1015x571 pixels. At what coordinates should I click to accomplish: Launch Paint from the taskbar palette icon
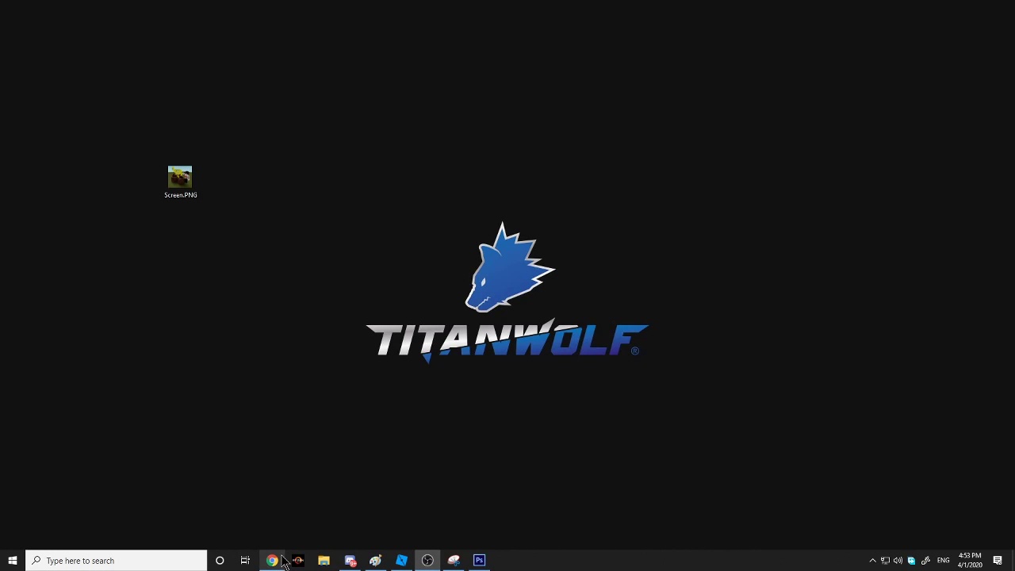coord(376,561)
